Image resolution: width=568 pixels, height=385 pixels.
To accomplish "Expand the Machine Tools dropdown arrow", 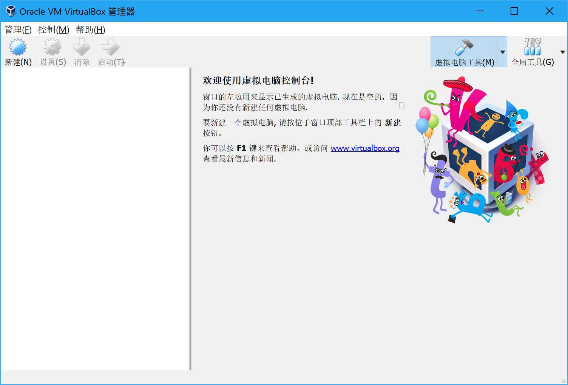I will 503,52.
